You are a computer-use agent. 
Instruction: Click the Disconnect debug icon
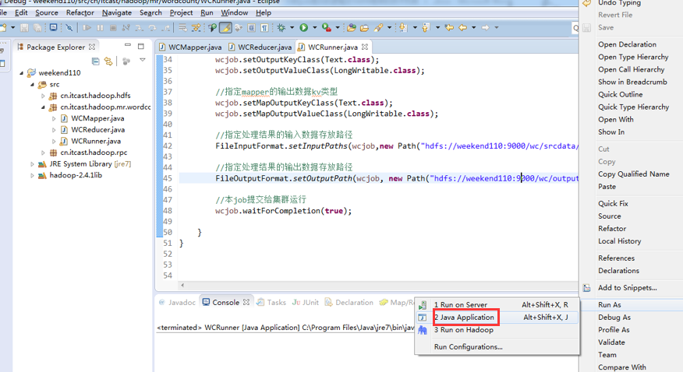[x=126, y=28]
